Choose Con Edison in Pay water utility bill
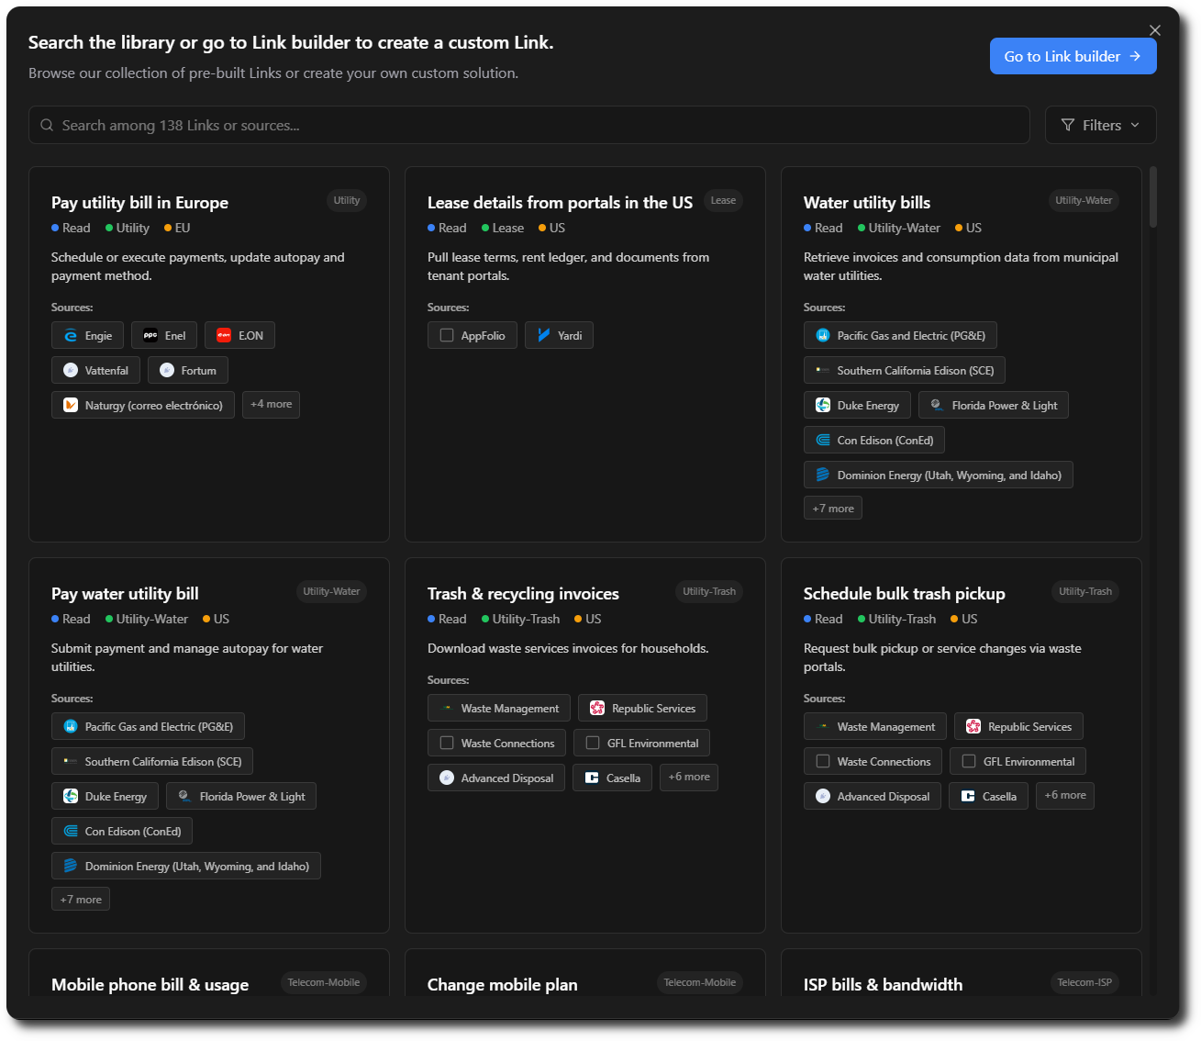 point(122,832)
